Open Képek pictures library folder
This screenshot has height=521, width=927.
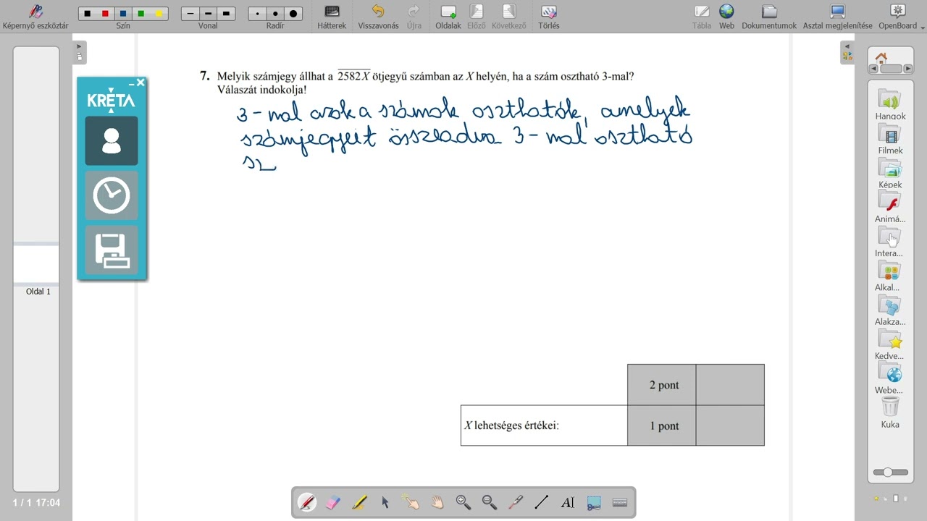[890, 172]
